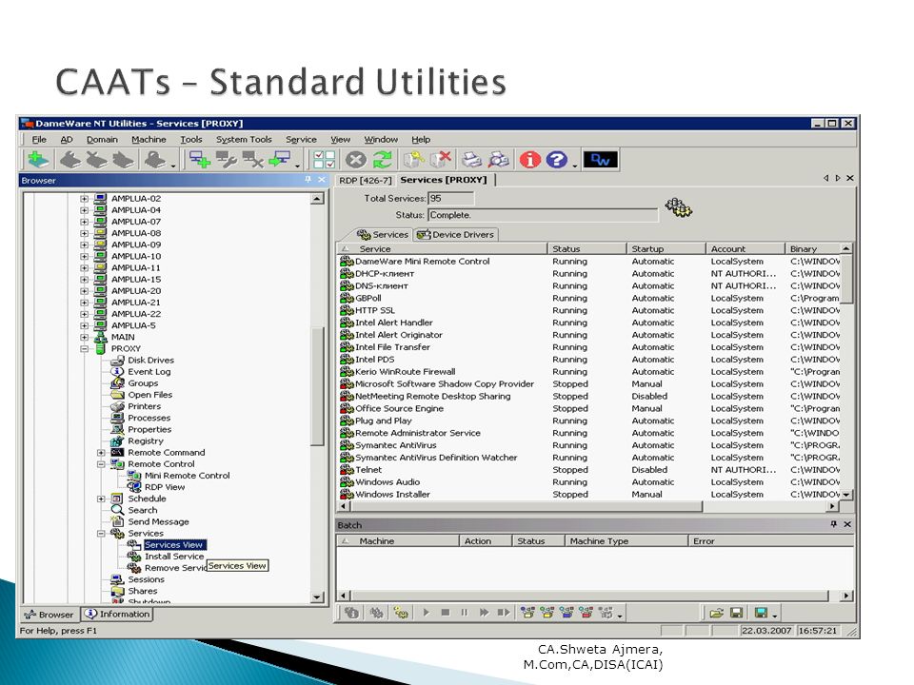Click the yellow key credentials toolbar icon
914x685 pixels.
(x=414, y=160)
